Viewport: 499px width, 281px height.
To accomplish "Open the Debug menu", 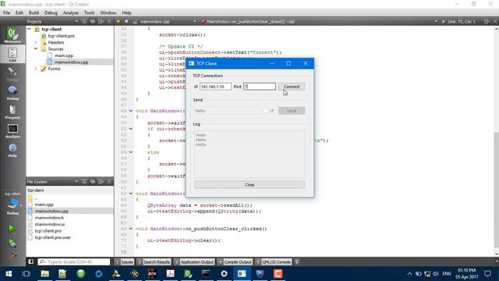I will coord(51,12).
